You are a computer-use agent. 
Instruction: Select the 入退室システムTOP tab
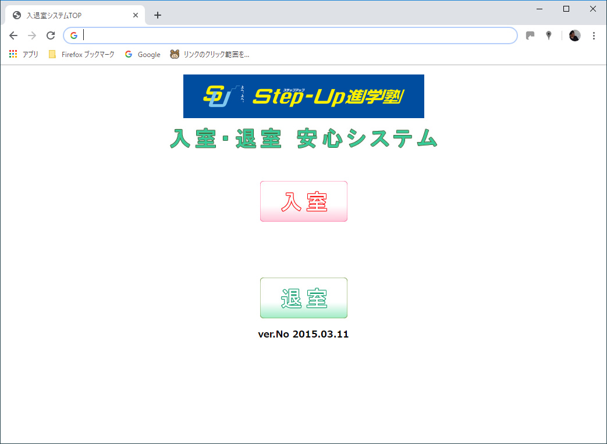tap(70, 15)
